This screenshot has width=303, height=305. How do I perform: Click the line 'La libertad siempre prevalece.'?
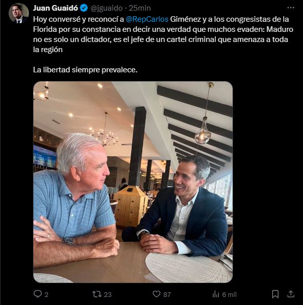coord(85,70)
